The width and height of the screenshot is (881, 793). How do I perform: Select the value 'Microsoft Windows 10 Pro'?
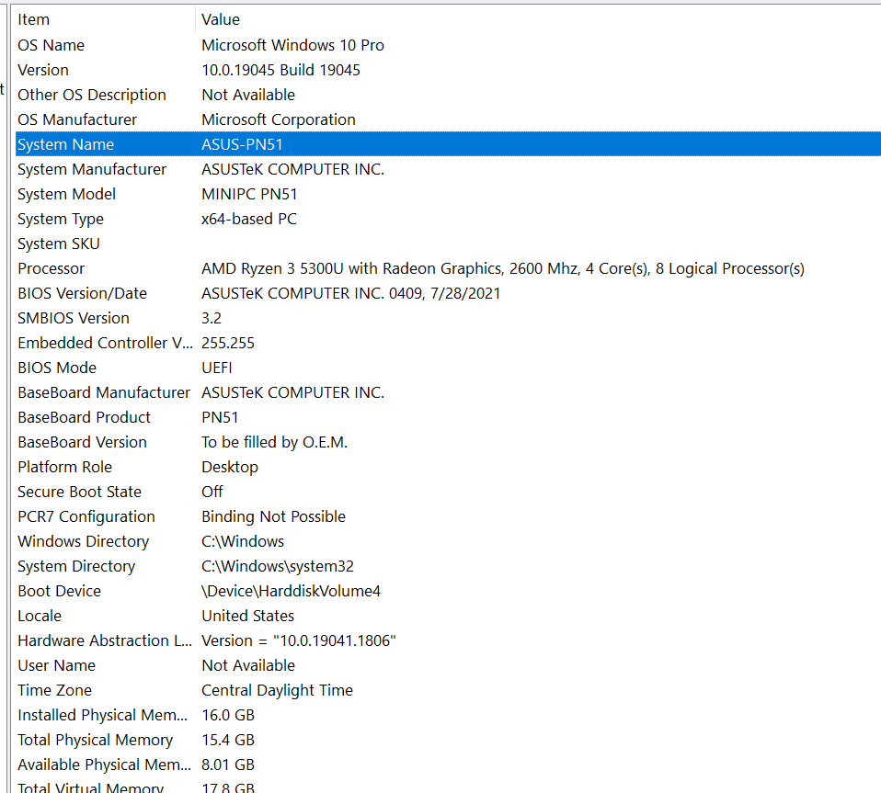292,45
